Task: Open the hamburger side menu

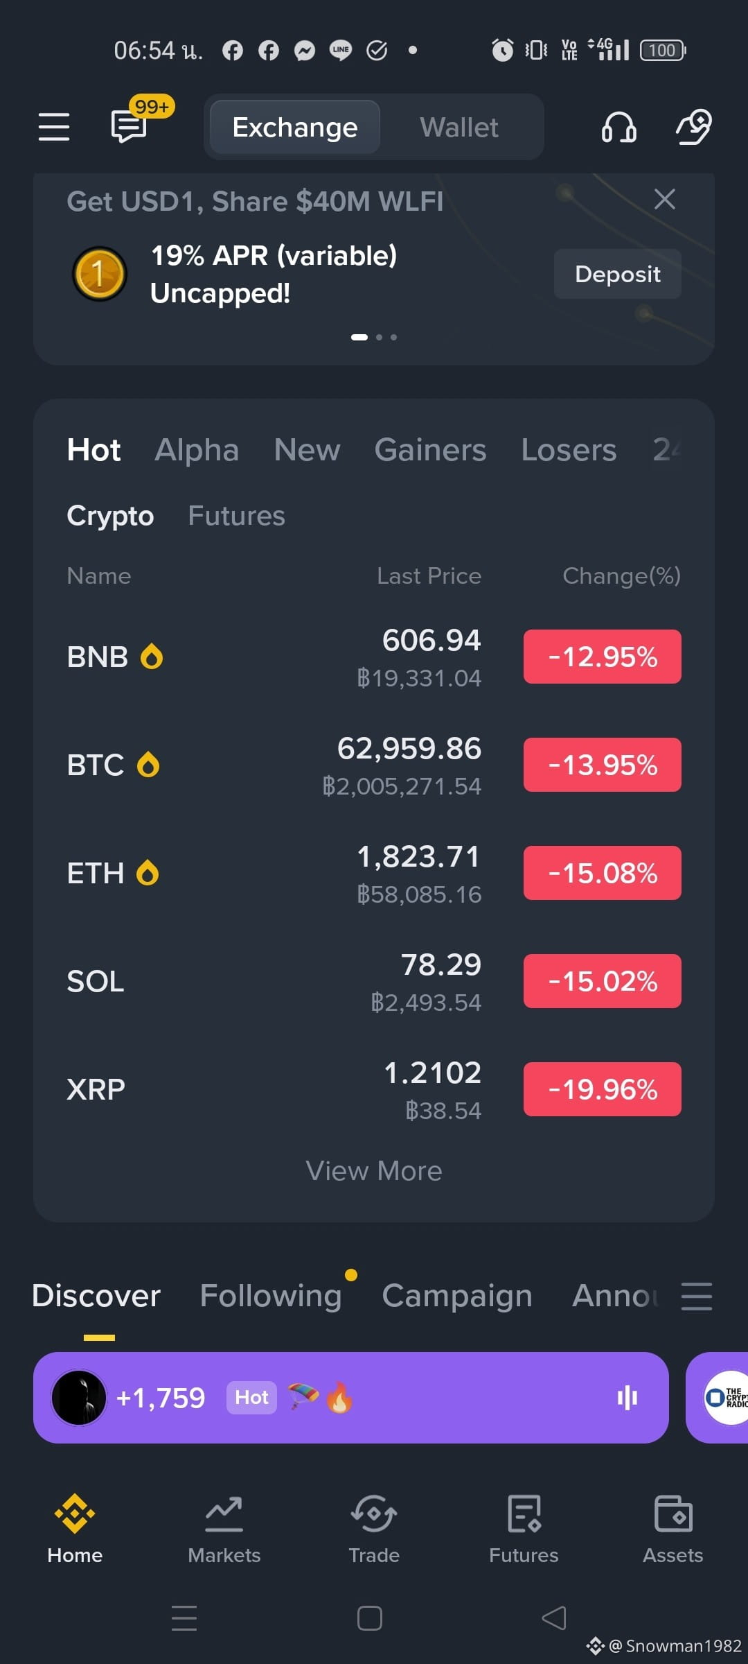Action: click(x=53, y=127)
